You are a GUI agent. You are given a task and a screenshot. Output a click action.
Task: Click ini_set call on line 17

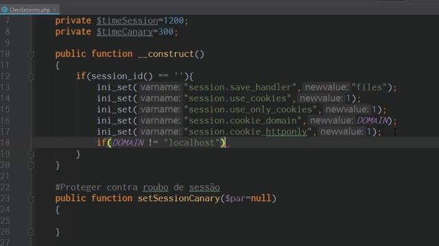pyautogui.click(x=115, y=132)
